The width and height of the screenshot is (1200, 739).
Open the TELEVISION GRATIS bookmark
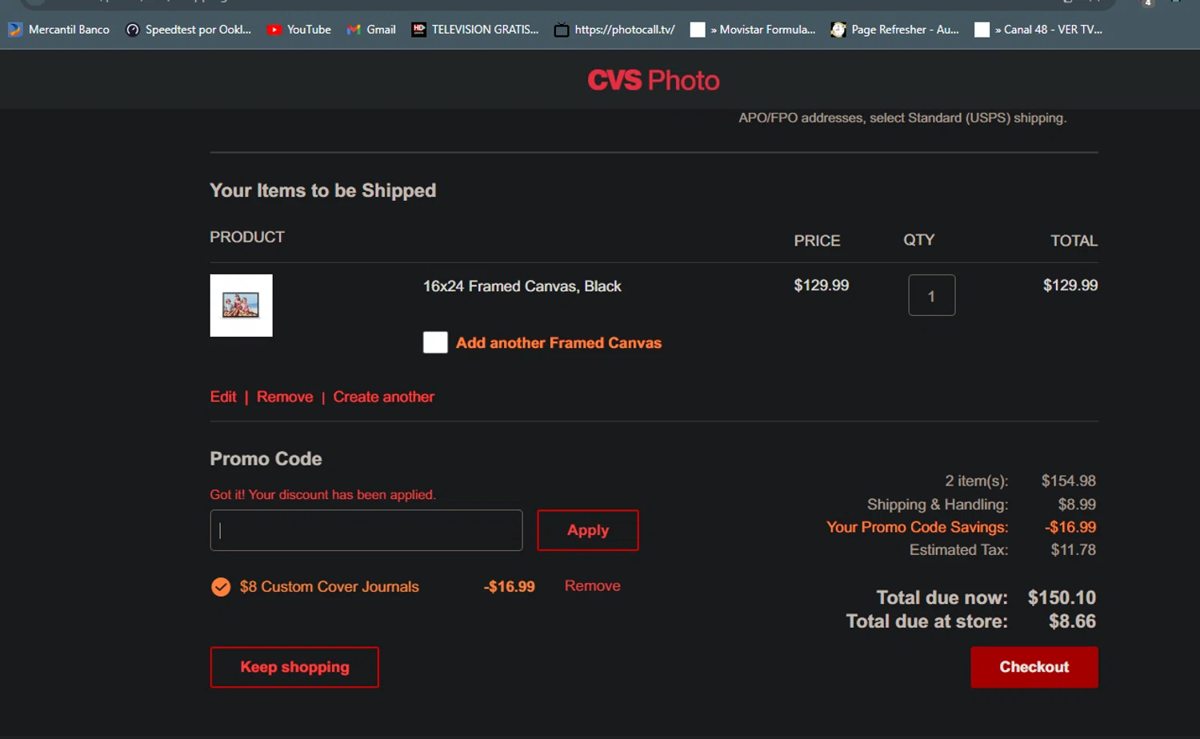pos(475,30)
